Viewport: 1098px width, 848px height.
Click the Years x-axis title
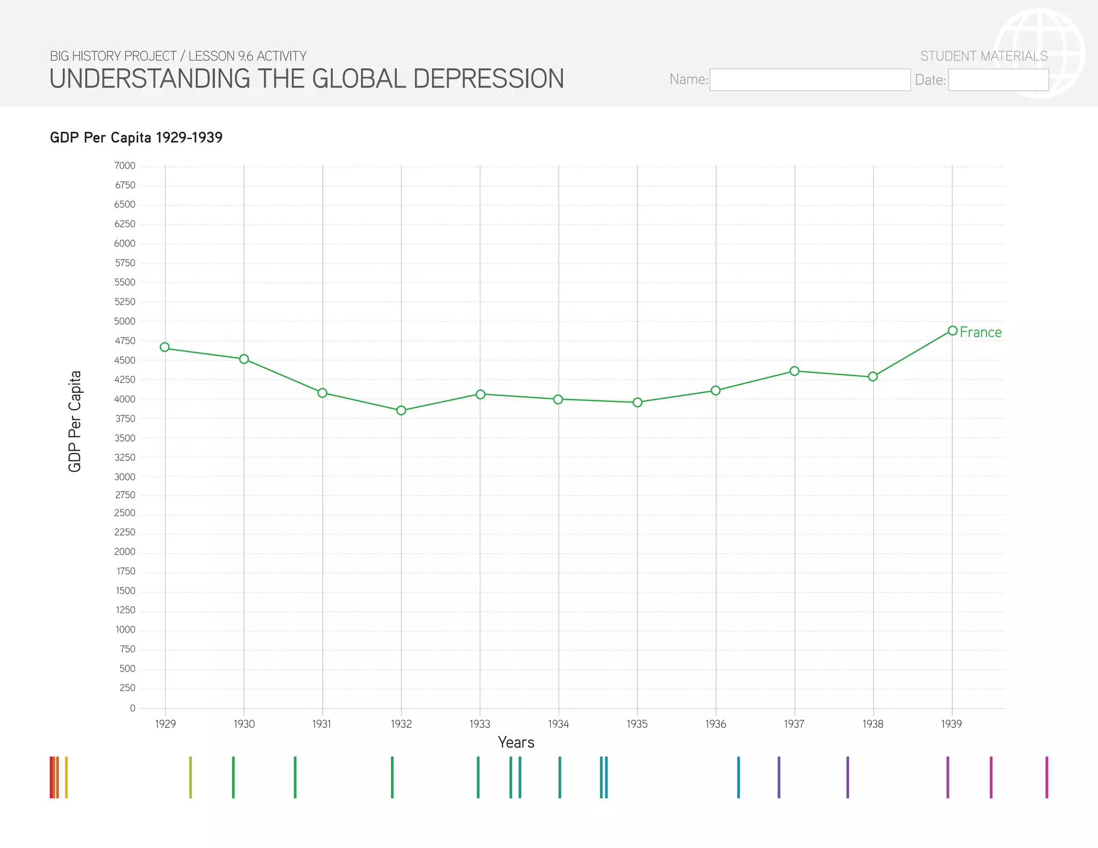click(x=516, y=742)
